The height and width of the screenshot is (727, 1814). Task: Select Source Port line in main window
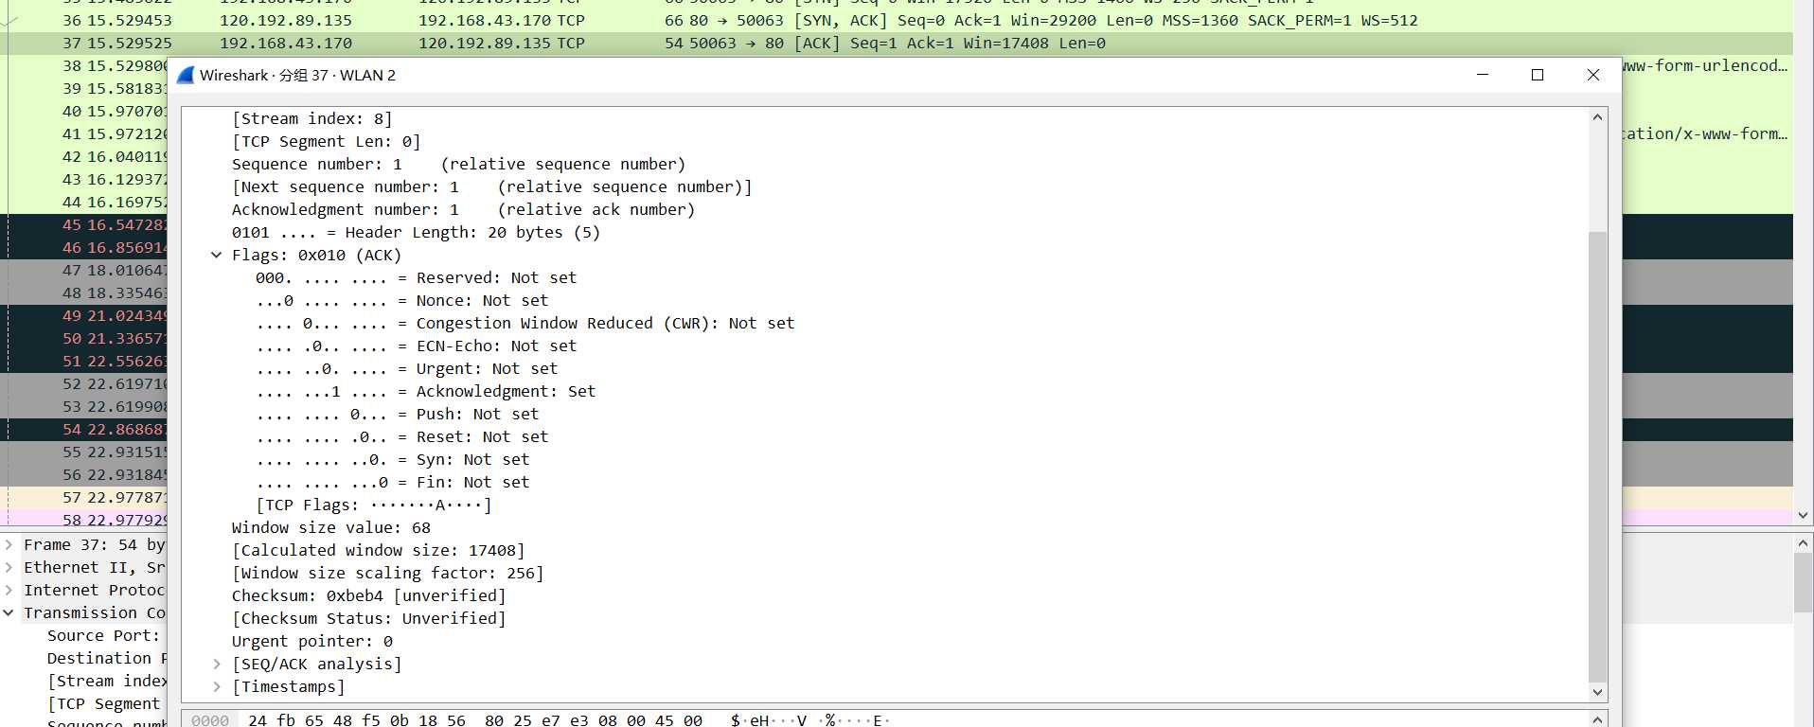[x=106, y=635]
